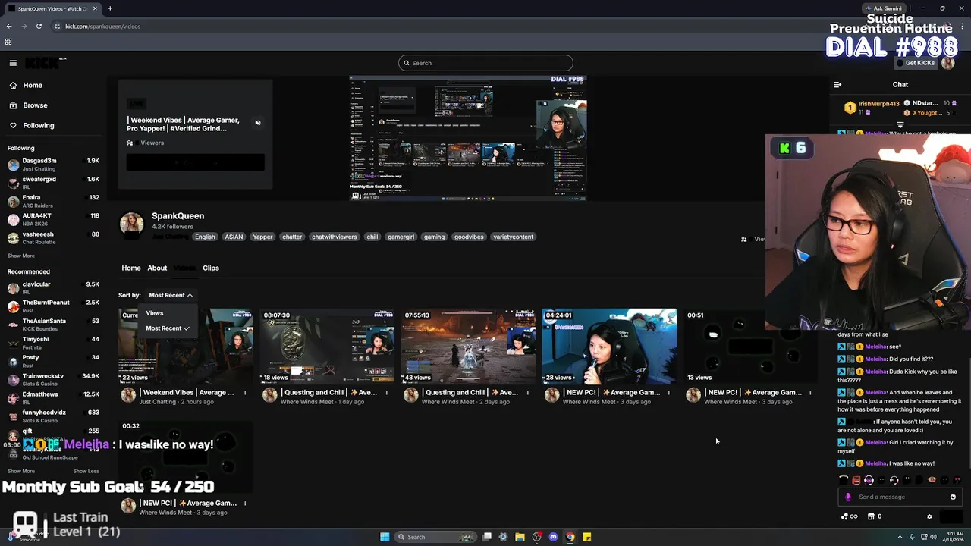Open Trainwreckstv in Recommended list

tap(53, 379)
